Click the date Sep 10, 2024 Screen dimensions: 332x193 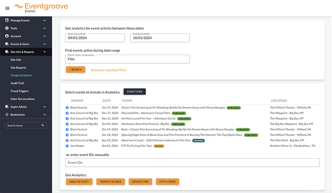(x=110, y=140)
